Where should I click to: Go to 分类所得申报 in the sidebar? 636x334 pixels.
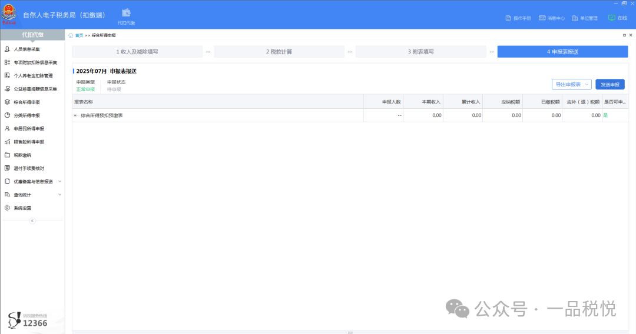[26, 115]
